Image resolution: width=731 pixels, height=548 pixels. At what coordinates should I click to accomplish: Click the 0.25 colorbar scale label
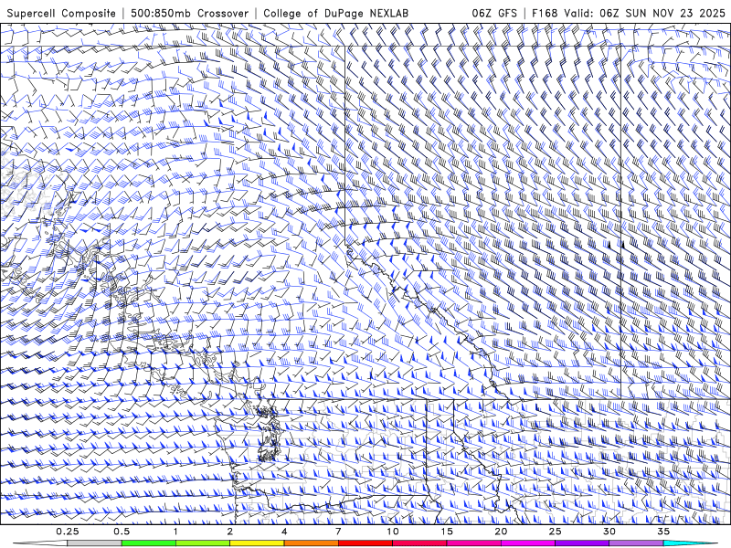pyautogui.click(x=68, y=532)
